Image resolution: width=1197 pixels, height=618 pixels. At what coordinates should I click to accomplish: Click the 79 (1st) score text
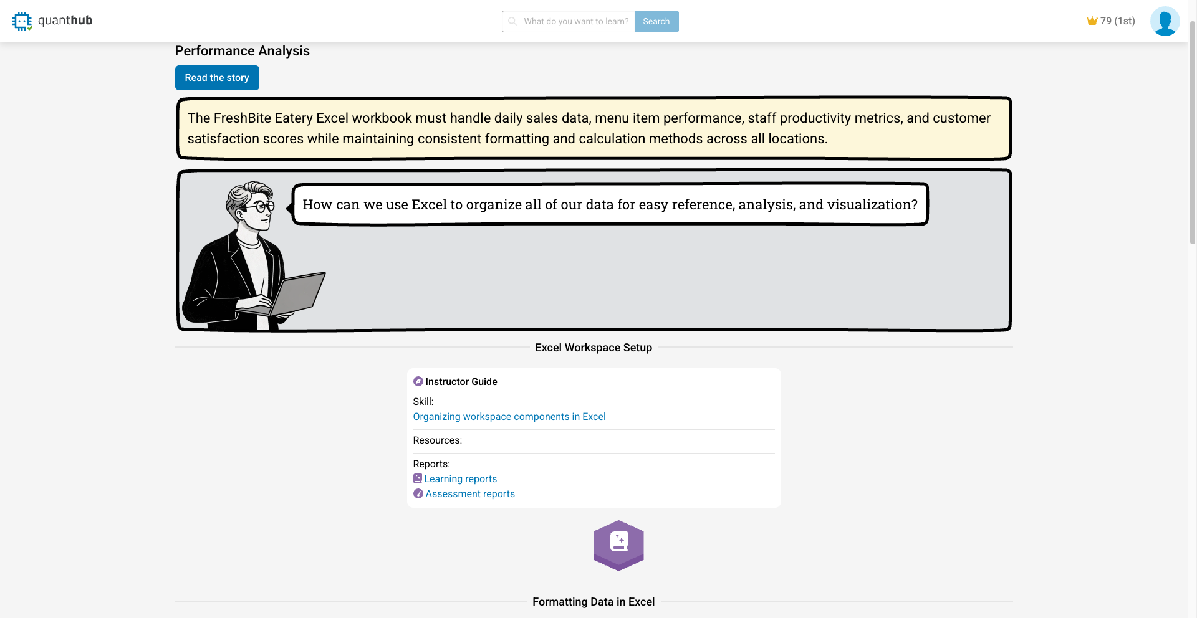point(1117,21)
